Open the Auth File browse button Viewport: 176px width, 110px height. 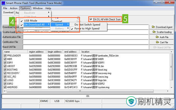tap(162, 37)
